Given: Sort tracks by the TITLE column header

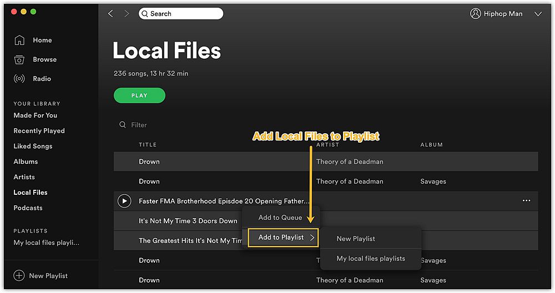Looking at the screenshot, I should (x=148, y=144).
